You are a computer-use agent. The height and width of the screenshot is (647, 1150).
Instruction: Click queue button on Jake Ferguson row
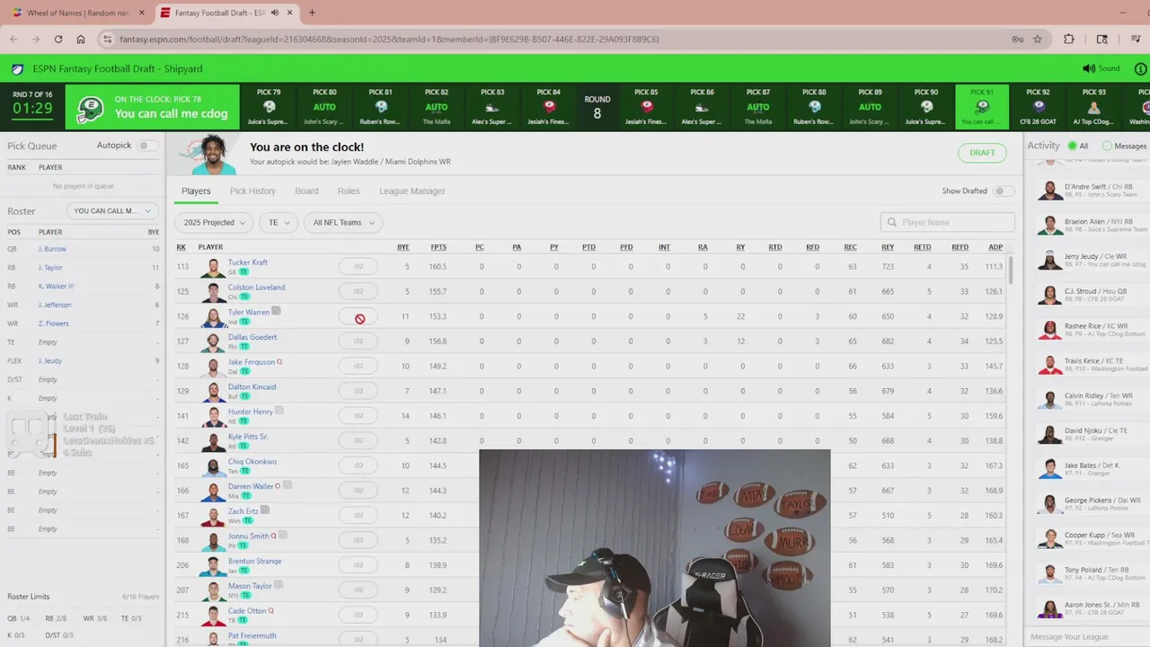pos(358,366)
